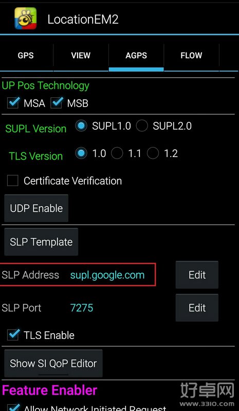
Task: Show SI QoP Editor
Action: tap(53, 363)
